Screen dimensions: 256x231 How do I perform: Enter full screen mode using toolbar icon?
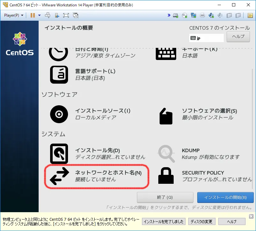click(x=66, y=15)
